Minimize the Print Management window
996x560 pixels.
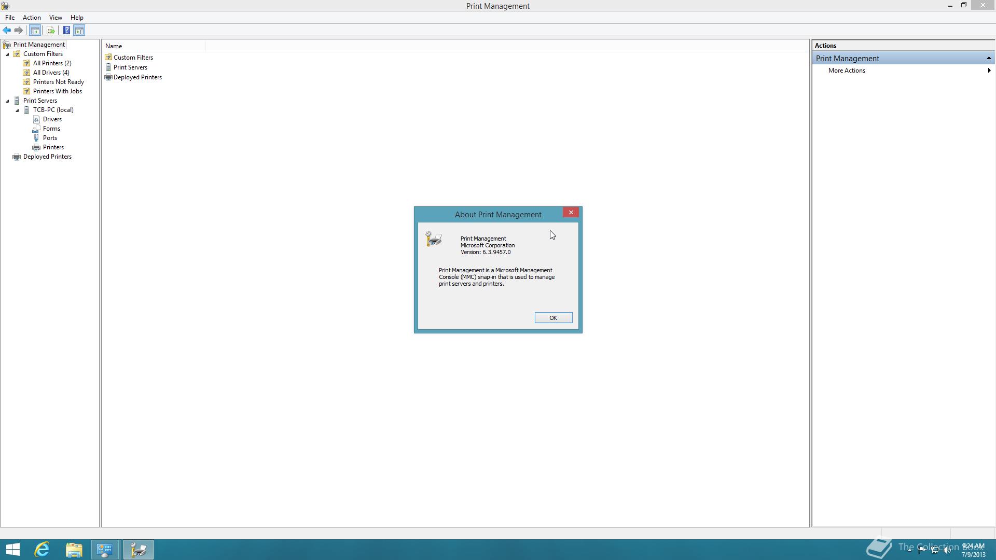[950, 6]
